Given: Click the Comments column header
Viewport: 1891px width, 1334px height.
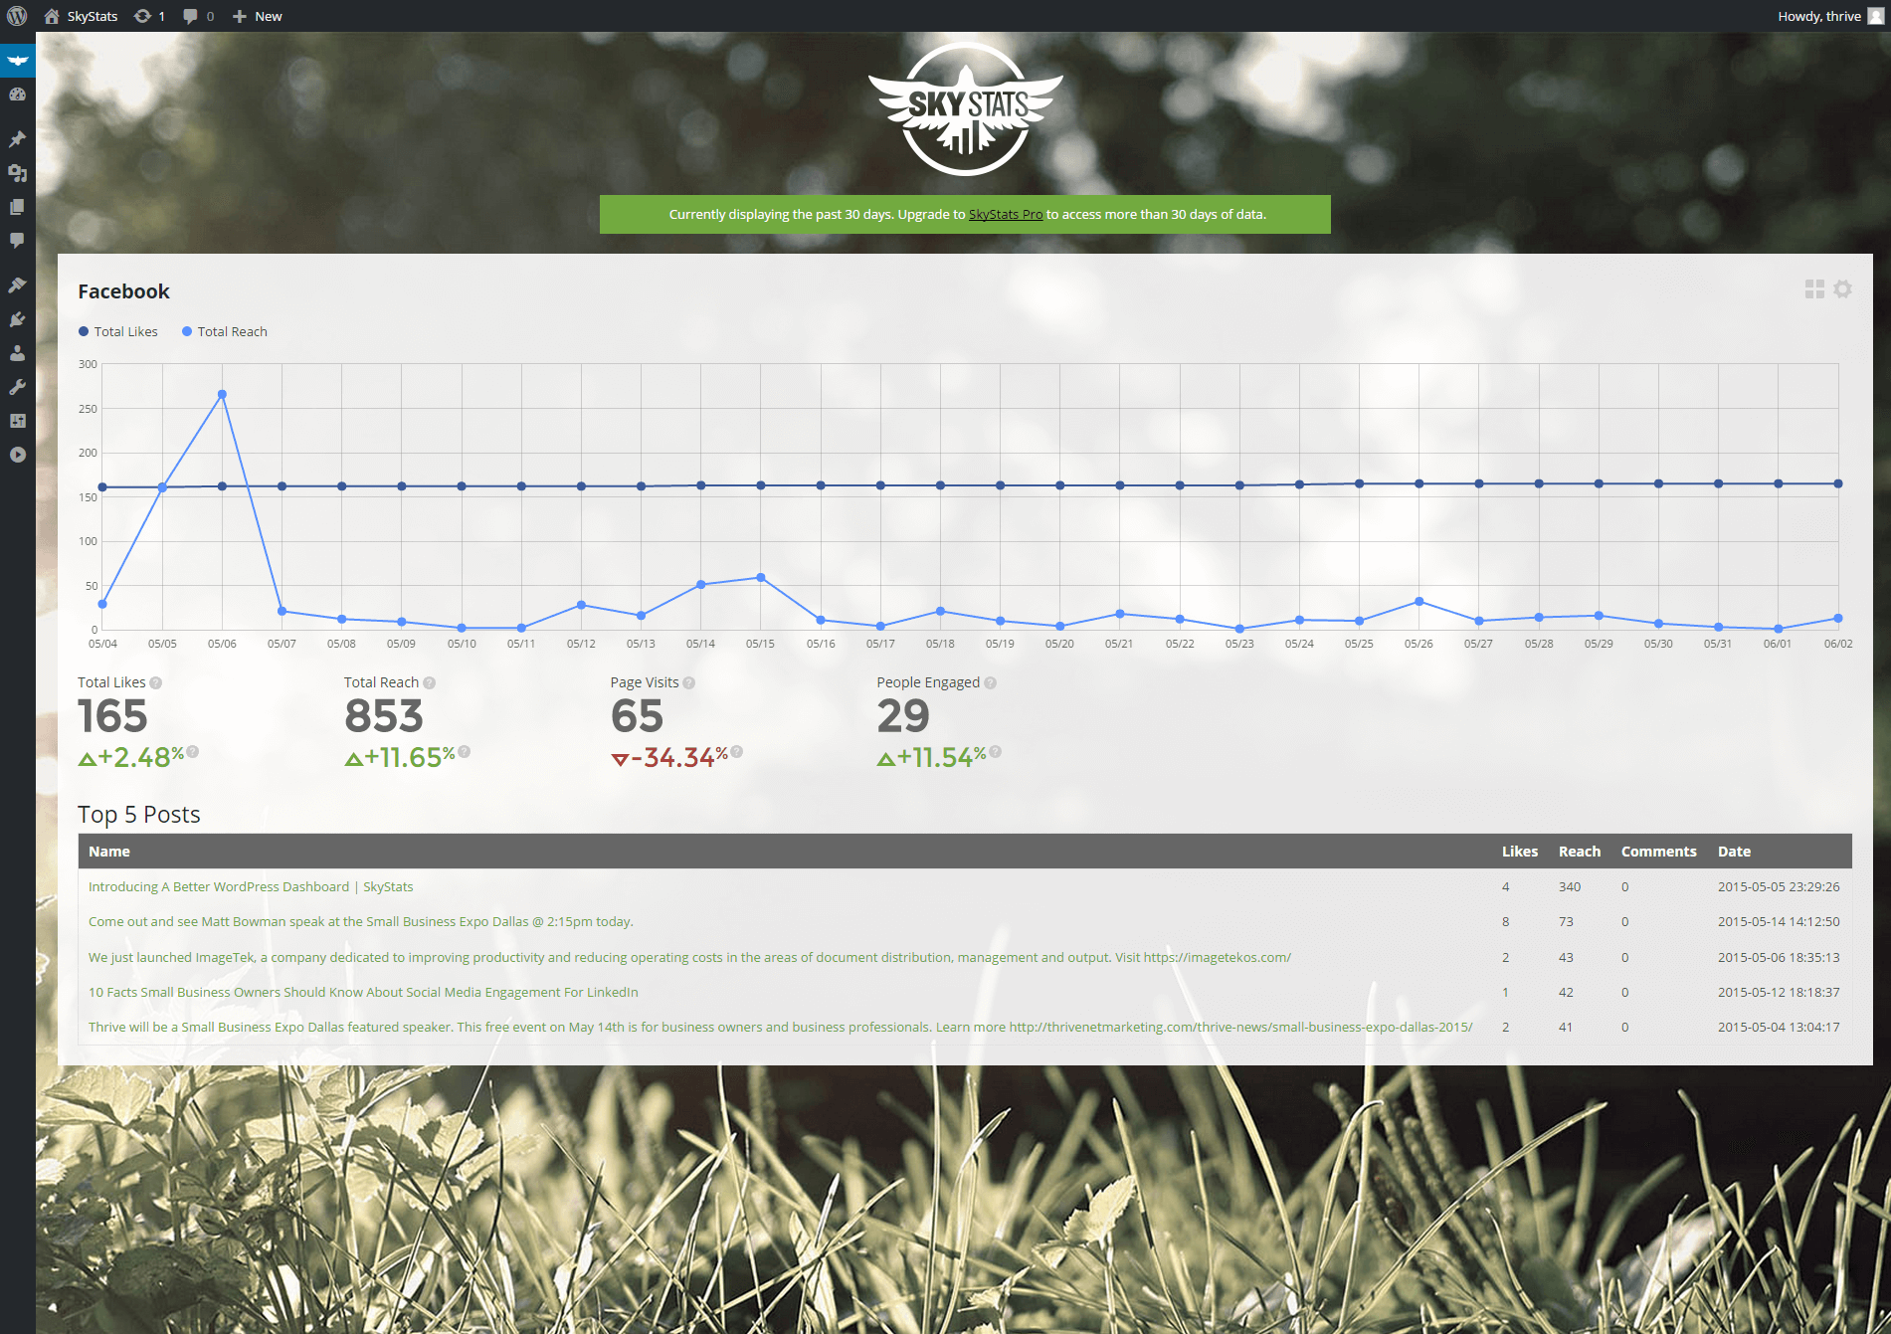Looking at the screenshot, I should pyautogui.click(x=1658, y=852).
